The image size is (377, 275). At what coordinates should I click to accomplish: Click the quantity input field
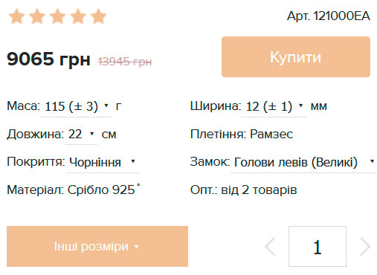point(318,246)
